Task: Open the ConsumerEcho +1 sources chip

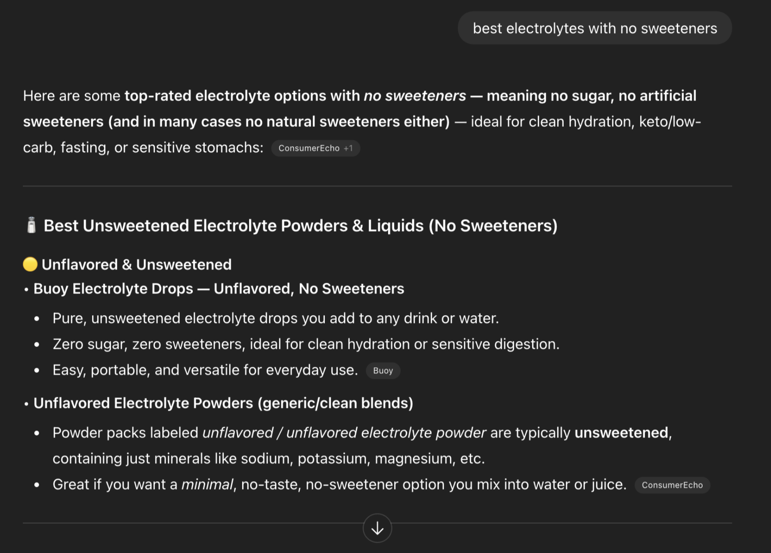Action: click(315, 148)
